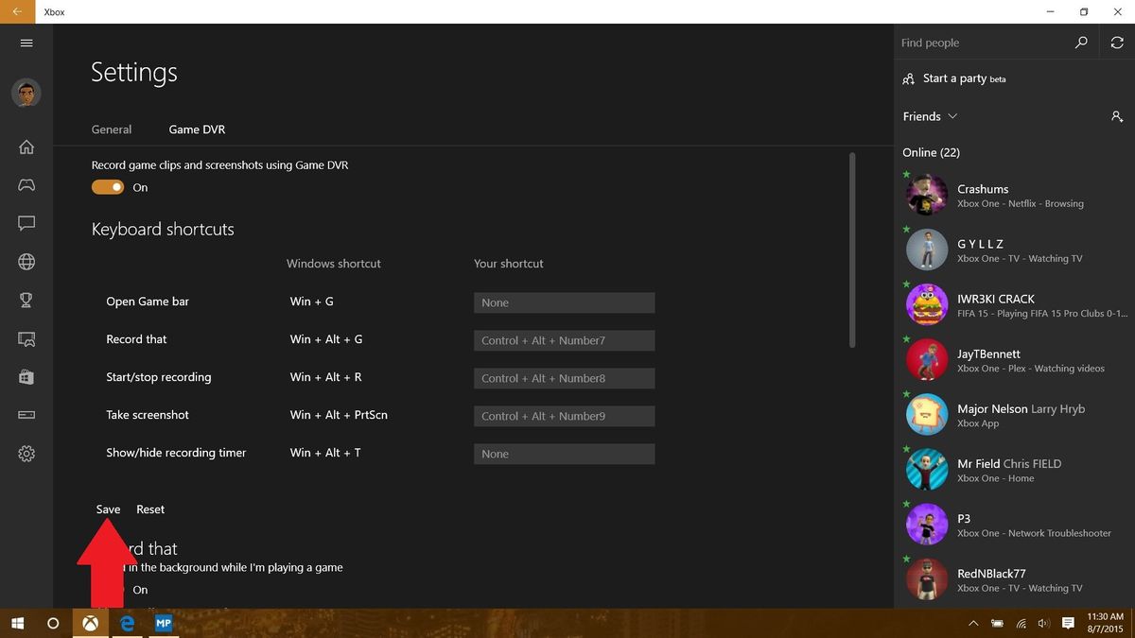The height and width of the screenshot is (638, 1135).
Task: Expand the Friends dropdown
Action: point(952,116)
